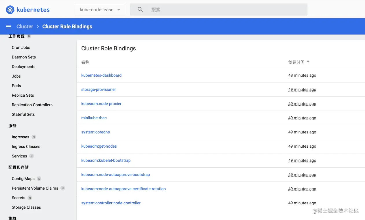Screen dimensions: 365x220
Task: Open kubeadm:node-autoapprove-certificate-rotation binding
Action: tap(123, 189)
